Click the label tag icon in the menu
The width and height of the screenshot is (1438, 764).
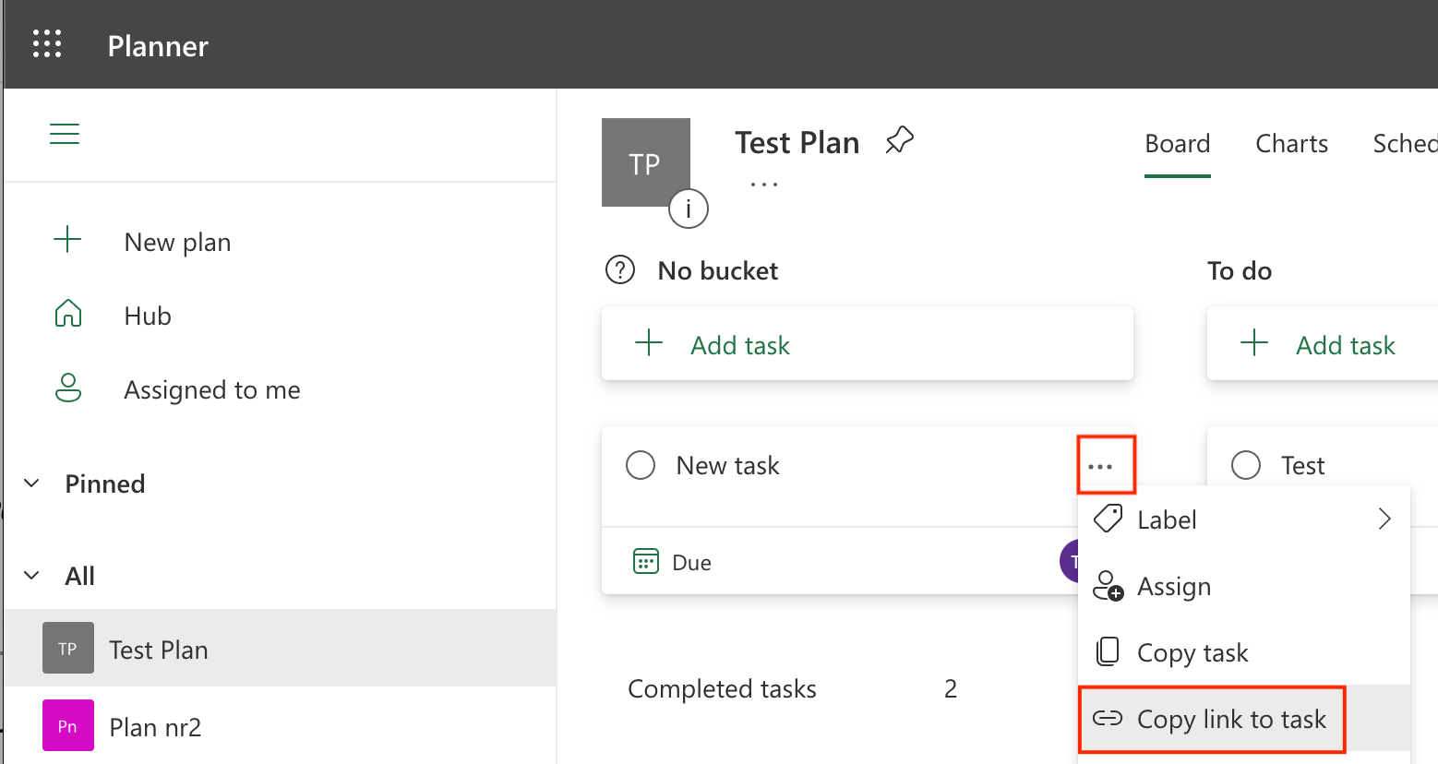(1108, 519)
